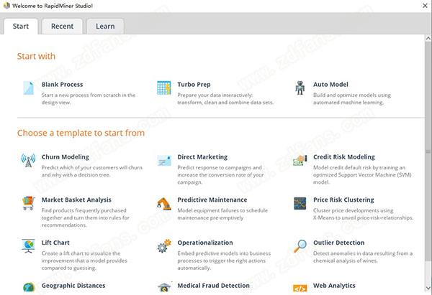Choose the Web Analytics template title
This screenshot has height=295, width=432.
point(334,286)
